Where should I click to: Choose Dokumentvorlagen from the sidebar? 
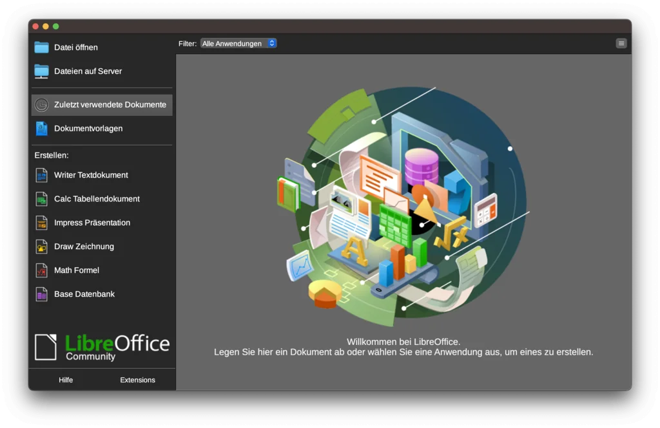coord(88,128)
